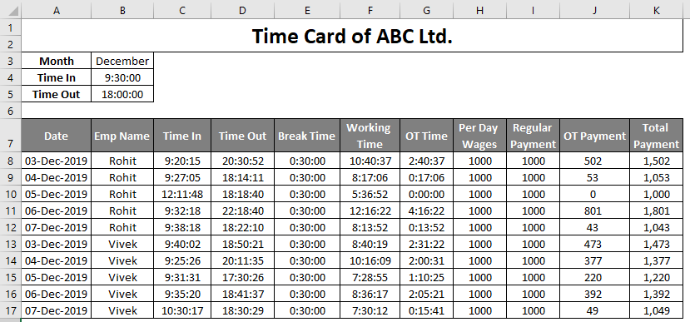Click the OT payment '53' cell
The height and width of the screenshot is (322, 690).
[594, 177]
